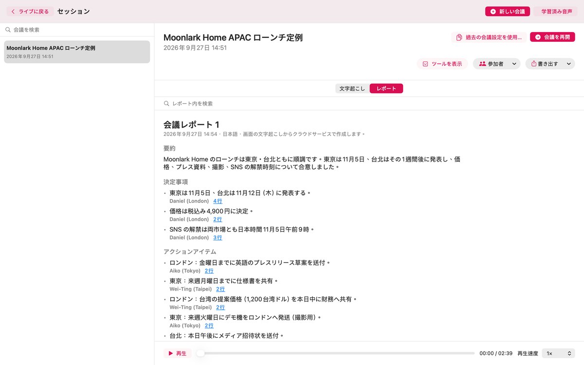Viewport: 584px width, 365px height.
Task: Click the playback progress slider handle
Action: coord(201,353)
